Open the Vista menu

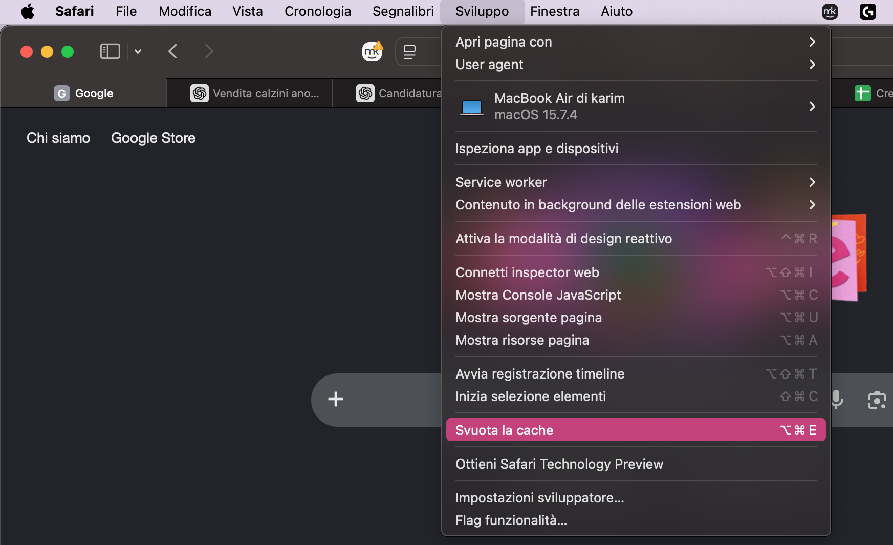coord(248,11)
